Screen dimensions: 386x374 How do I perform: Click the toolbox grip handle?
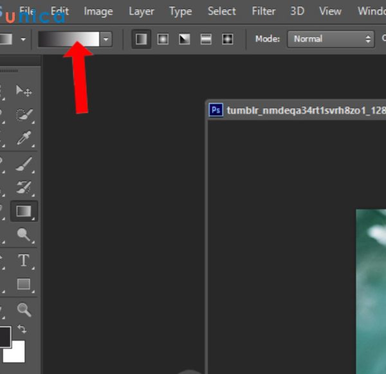coord(10,71)
